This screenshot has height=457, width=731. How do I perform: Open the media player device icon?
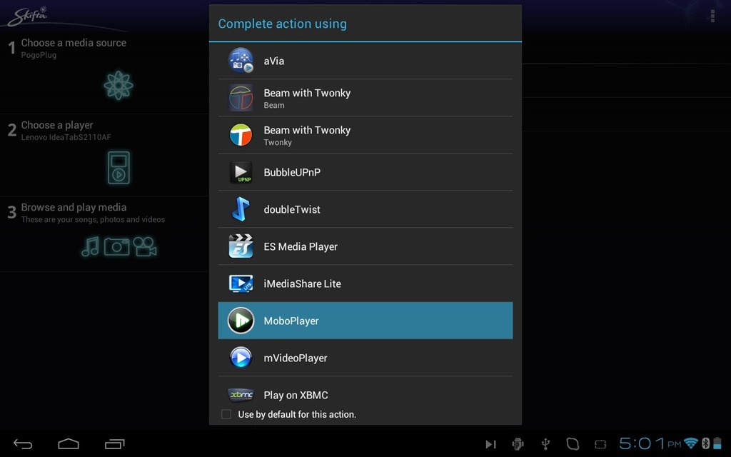click(x=119, y=167)
